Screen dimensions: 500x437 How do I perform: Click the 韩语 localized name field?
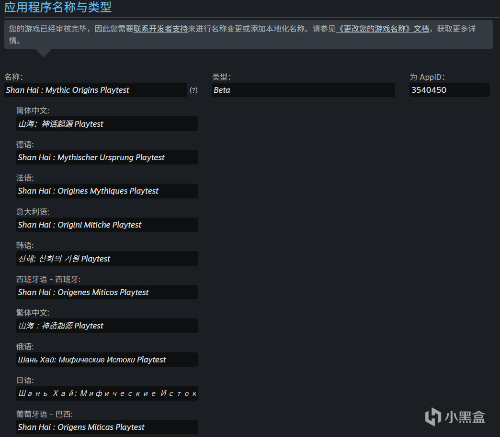(107, 259)
